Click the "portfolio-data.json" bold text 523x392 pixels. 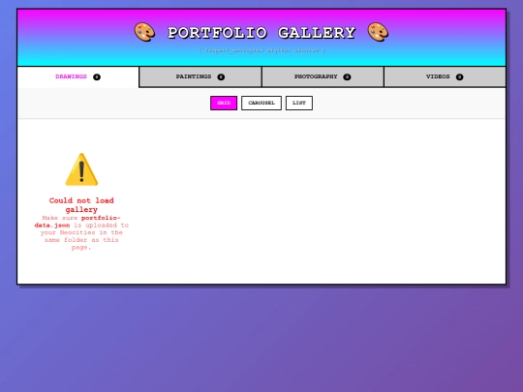point(77,222)
